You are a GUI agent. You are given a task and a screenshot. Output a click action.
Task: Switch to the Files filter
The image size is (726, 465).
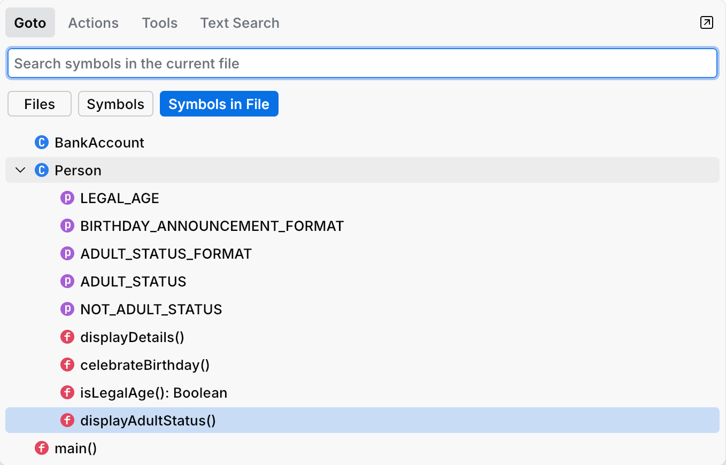[x=39, y=104]
